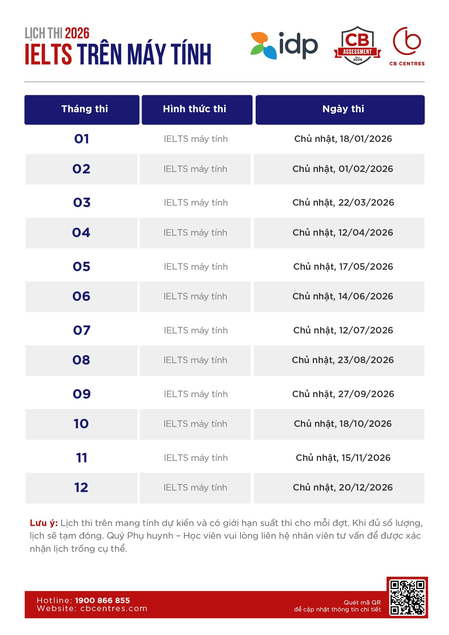Screen dimensions: 449x635
Task: Click the IELTS TRÊN MÁY TÍNH title
Action: pos(118,55)
